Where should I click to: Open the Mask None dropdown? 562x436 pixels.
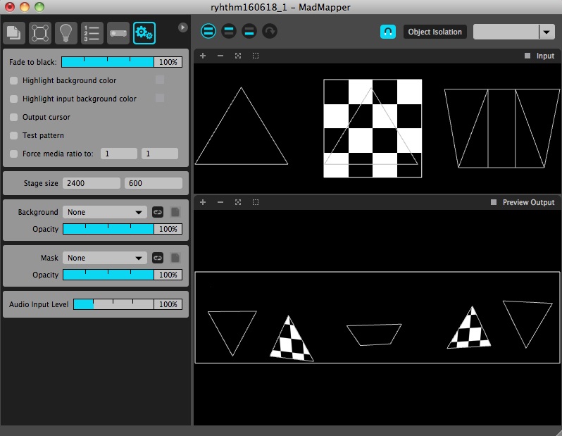104,258
